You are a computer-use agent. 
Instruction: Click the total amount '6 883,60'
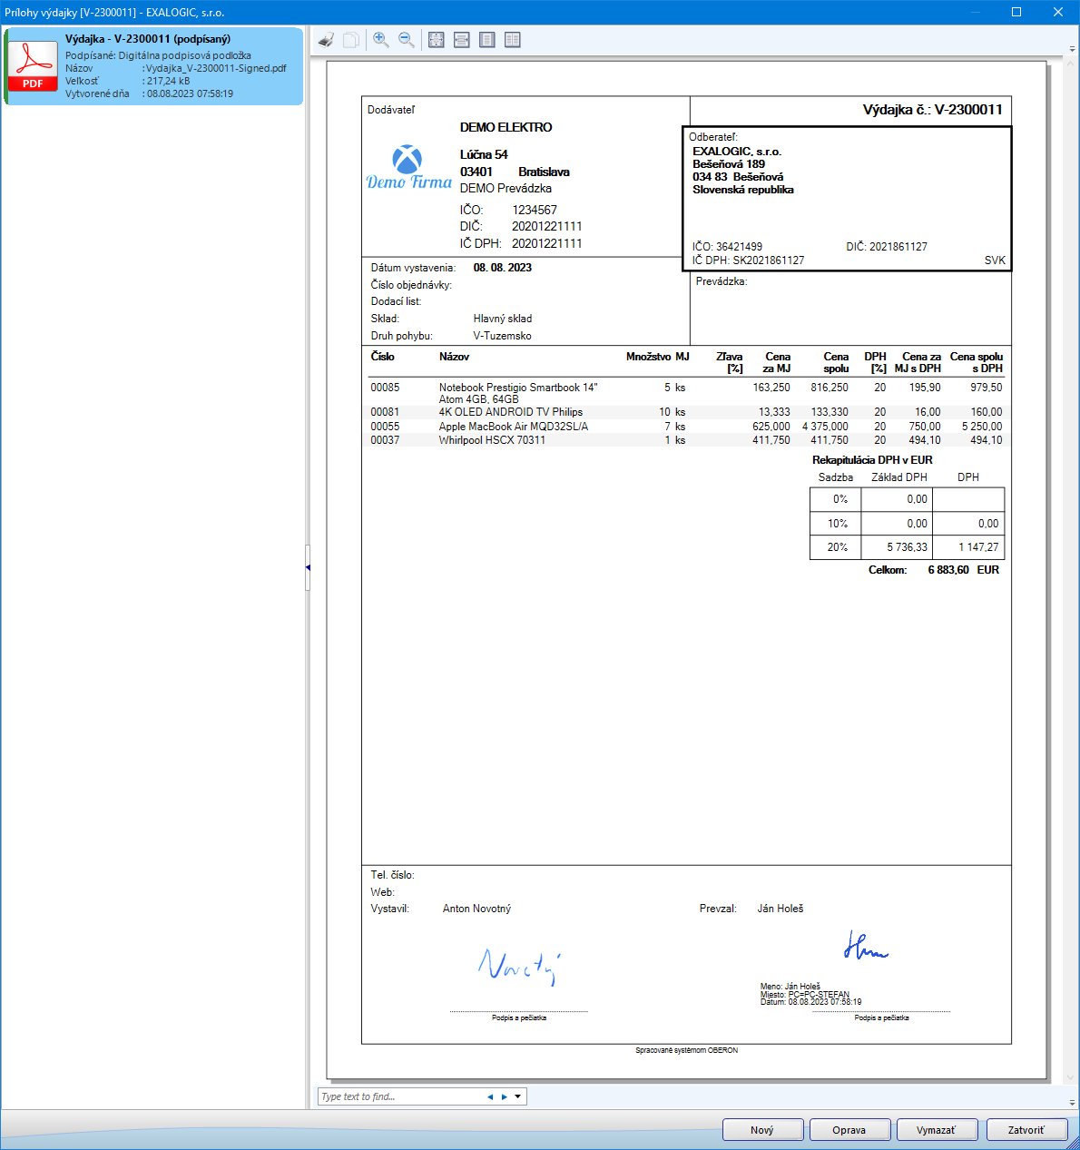coord(948,570)
